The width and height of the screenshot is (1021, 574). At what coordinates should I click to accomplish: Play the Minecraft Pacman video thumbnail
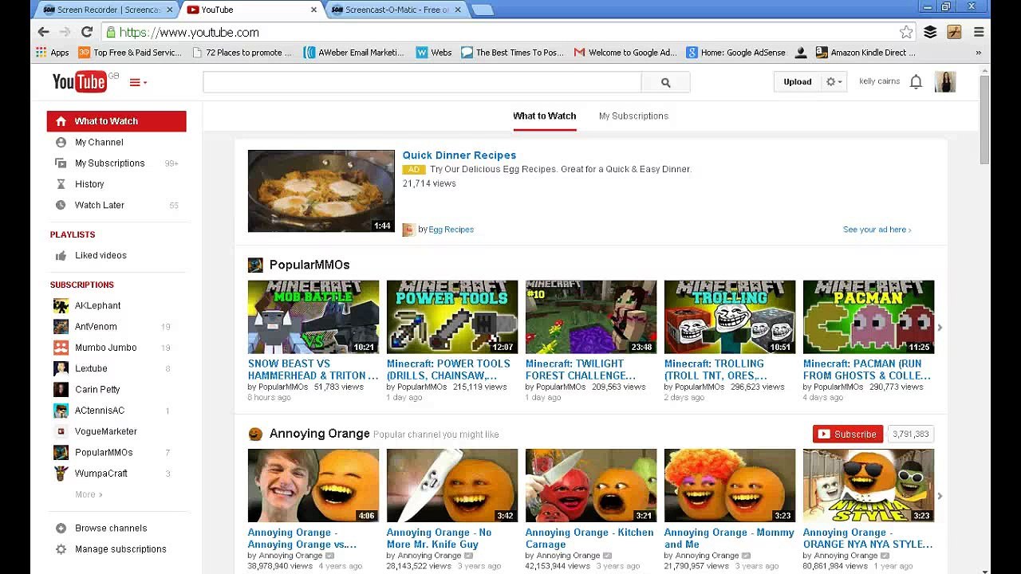(869, 316)
